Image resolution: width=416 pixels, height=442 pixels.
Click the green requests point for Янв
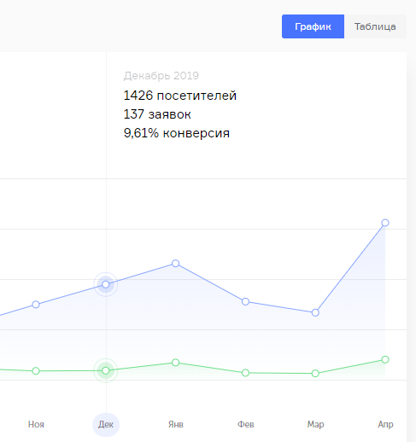176,363
